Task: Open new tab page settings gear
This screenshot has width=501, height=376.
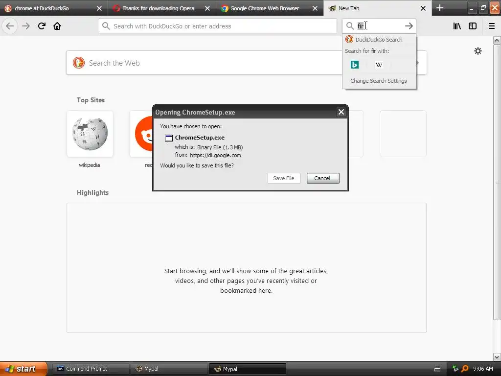Action: click(x=478, y=51)
